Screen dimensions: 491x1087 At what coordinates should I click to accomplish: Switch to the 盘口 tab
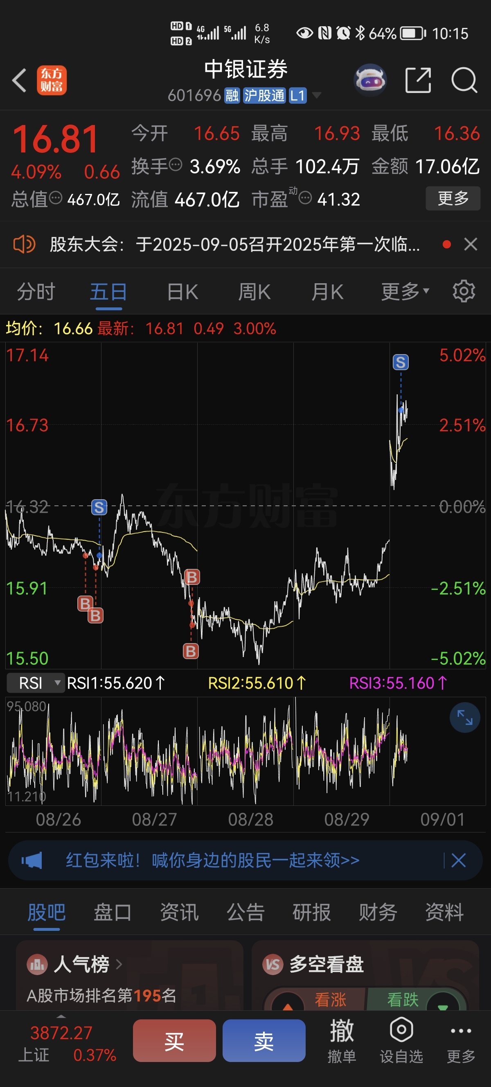click(113, 912)
